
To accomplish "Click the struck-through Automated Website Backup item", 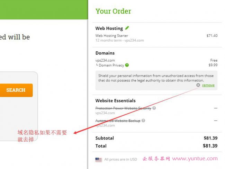I will [118, 121].
